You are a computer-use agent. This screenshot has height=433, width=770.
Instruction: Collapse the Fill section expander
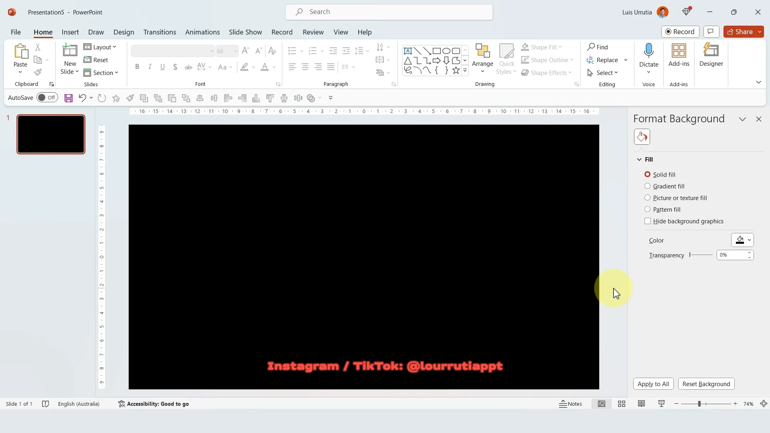[x=639, y=159]
